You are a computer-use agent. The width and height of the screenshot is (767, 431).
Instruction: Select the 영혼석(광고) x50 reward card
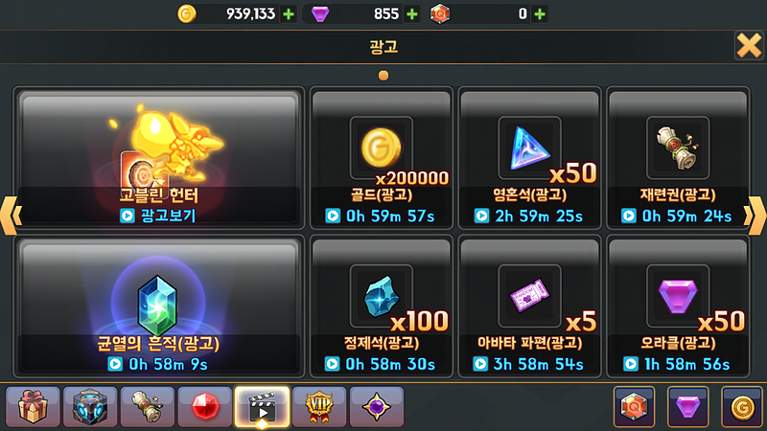529,158
